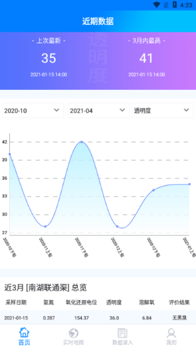Image resolution: width=196 pixels, height=349 pixels.
Task: Open the 实时地图 globe icon
Action: point(73,333)
